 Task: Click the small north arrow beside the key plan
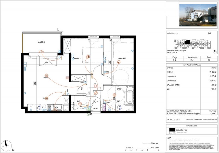point(214,52)
